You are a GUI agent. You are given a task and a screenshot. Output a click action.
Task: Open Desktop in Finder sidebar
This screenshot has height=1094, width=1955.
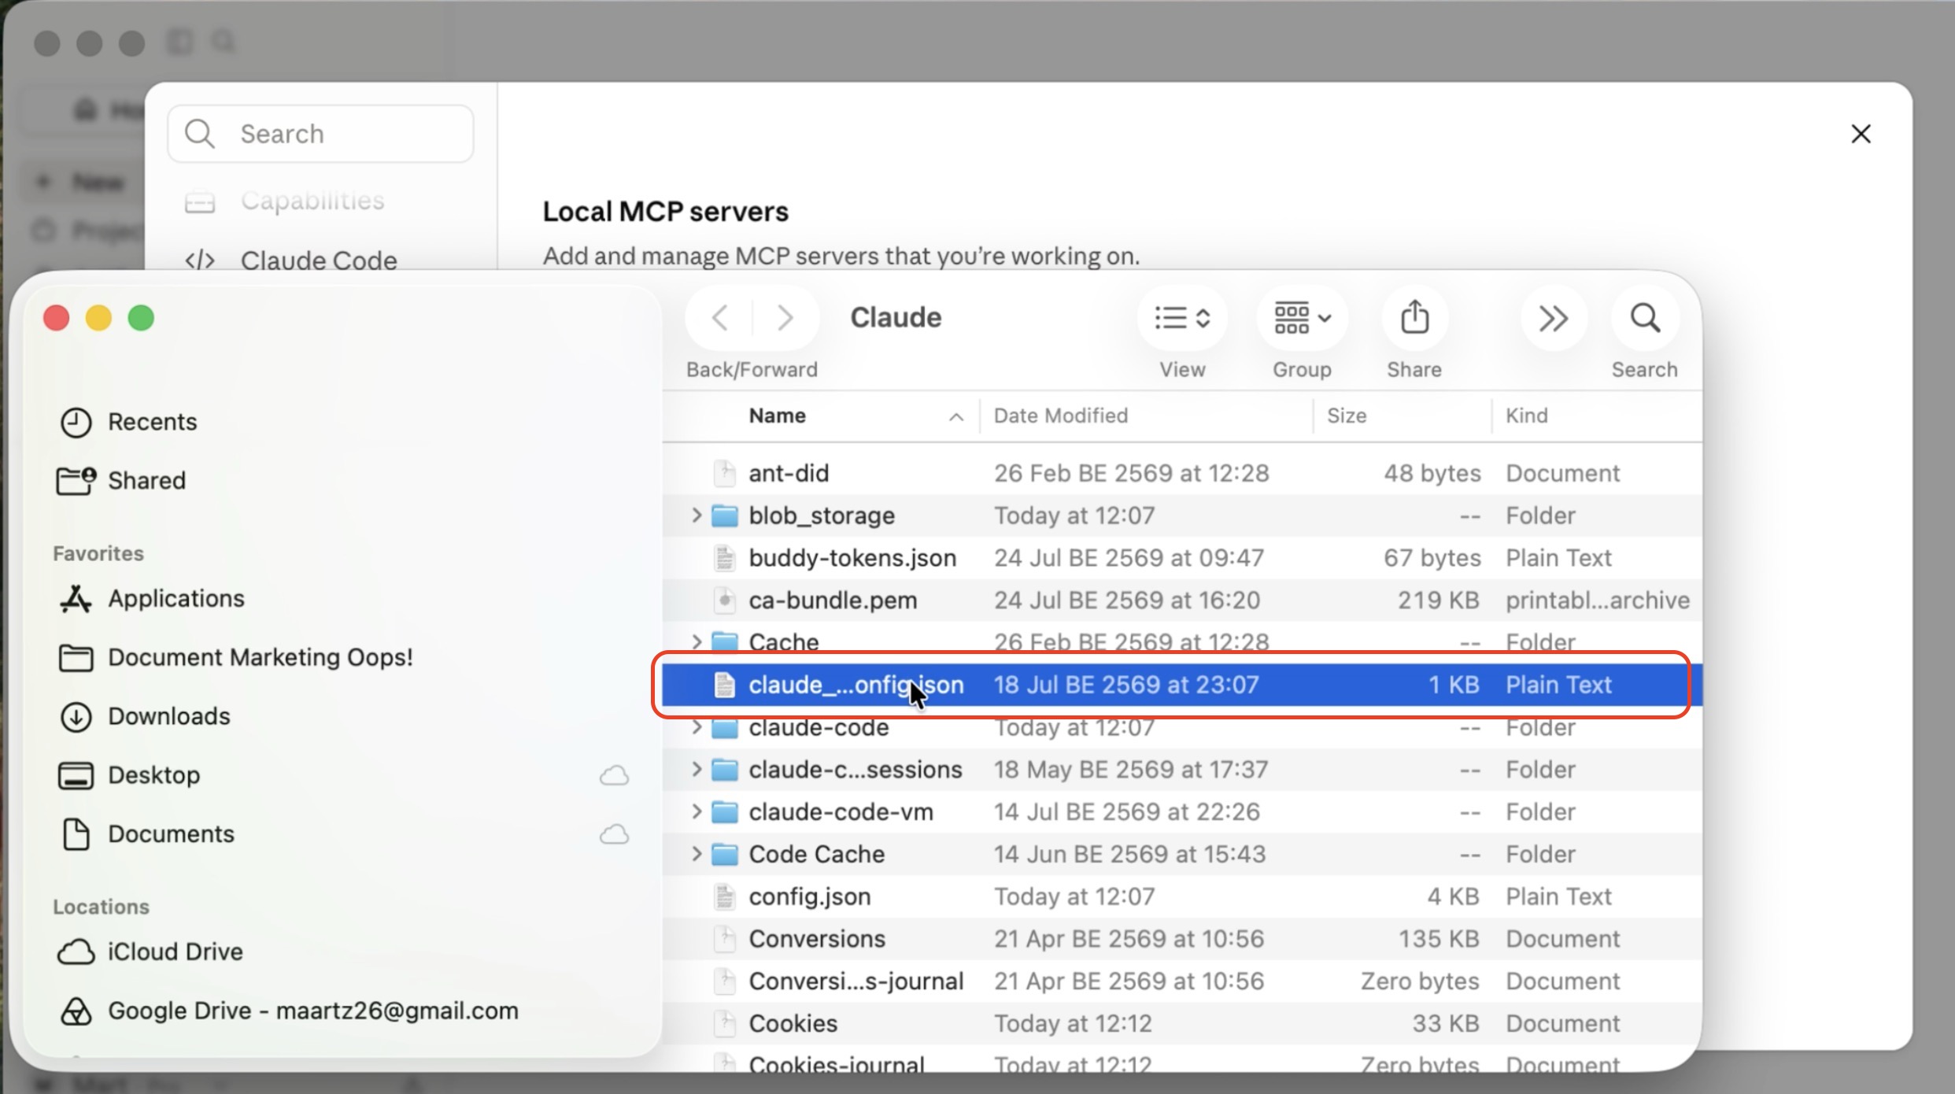point(130,775)
